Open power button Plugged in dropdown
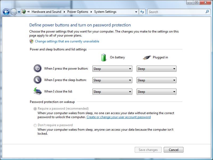 [x=157, y=69]
